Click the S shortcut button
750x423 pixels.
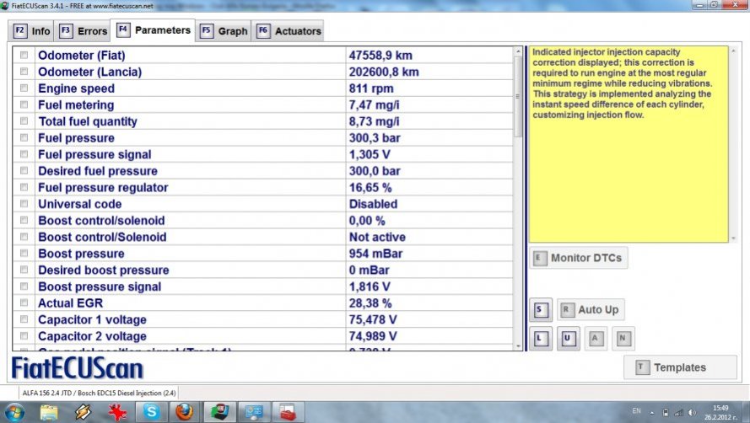tap(540, 310)
